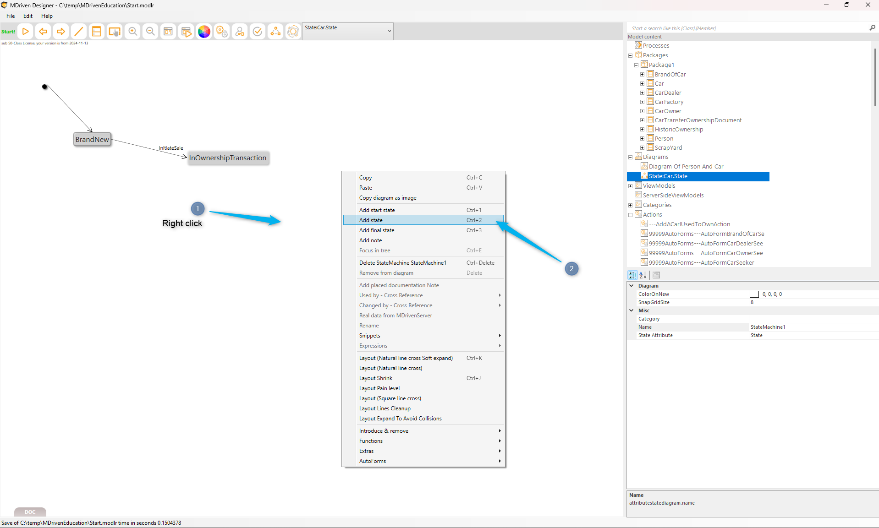The image size is (879, 528).
Task: Open the color wheel tool
Action: [x=204, y=32]
